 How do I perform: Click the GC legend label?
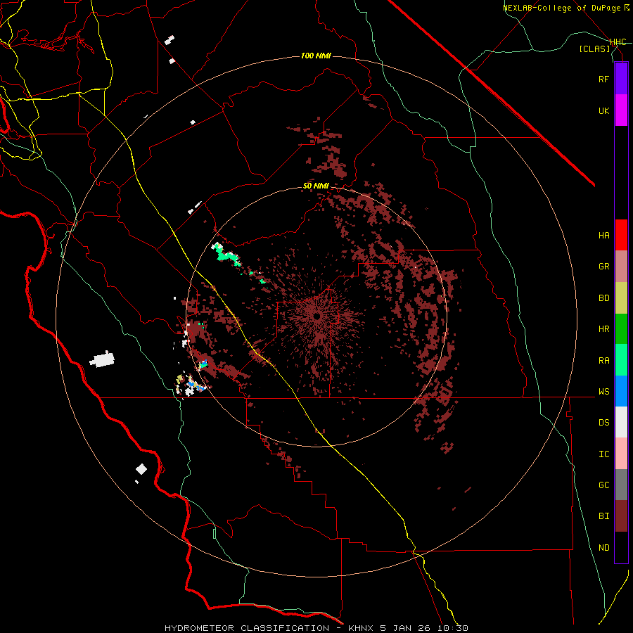603,485
